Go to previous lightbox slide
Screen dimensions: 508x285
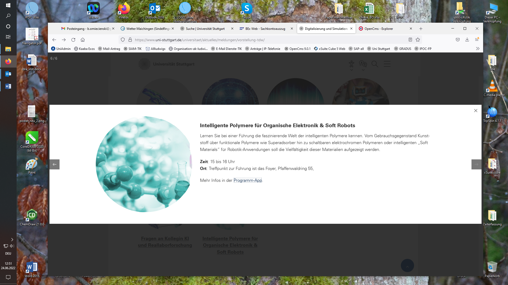55,164
